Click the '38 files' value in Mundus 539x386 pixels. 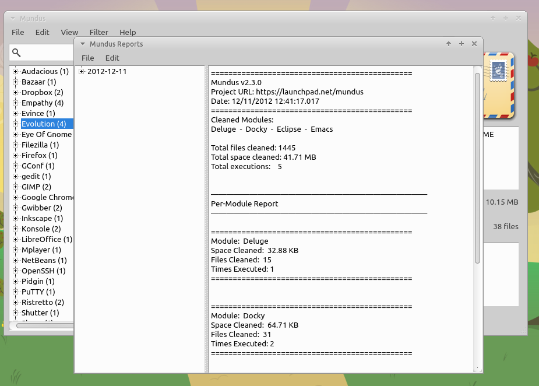click(506, 227)
